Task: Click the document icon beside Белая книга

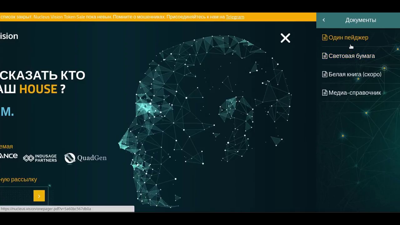Action: [x=325, y=74]
